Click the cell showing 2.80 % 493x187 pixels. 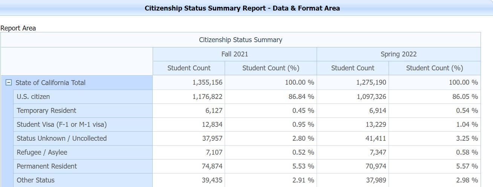point(271,138)
